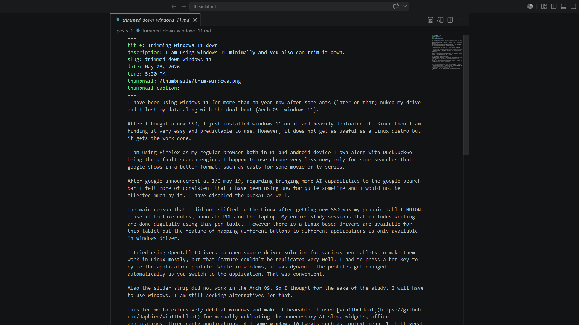Click the word HUION in paragraph

tap(413, 209)
